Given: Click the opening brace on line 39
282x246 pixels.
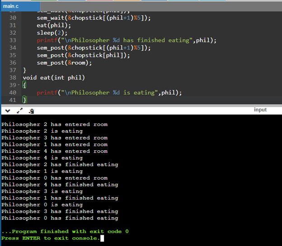Looking at the screenshot, I should pos(24,85).
